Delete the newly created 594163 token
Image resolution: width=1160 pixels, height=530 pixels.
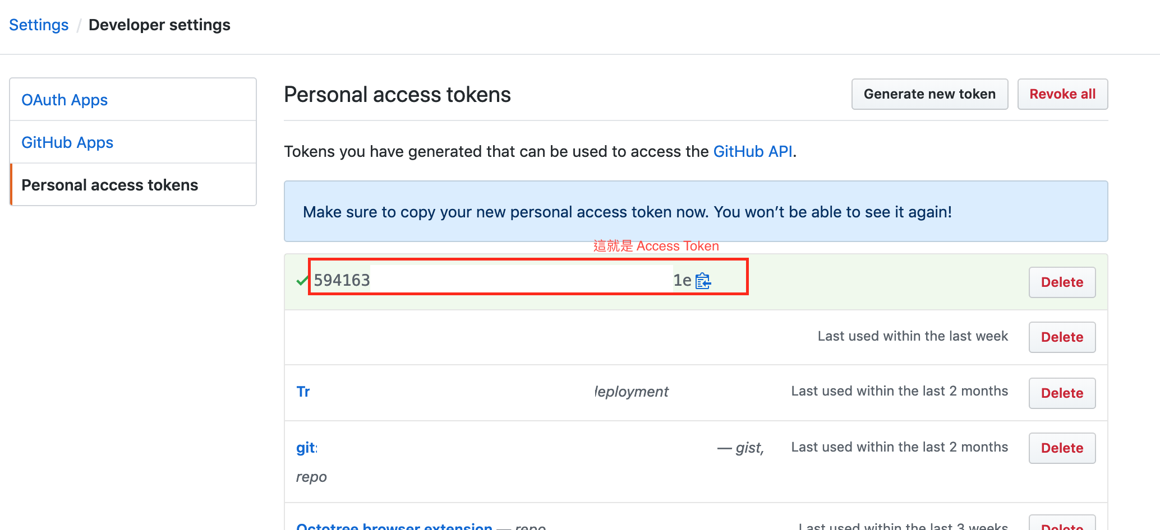(1061, 282)
